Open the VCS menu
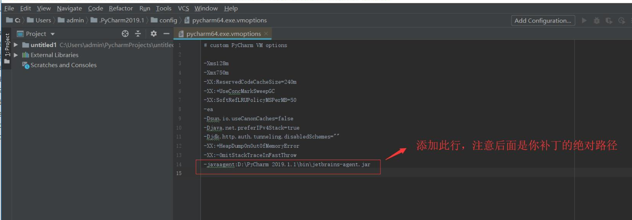Viewport: 632px width, 220px height. click(183, 8)
